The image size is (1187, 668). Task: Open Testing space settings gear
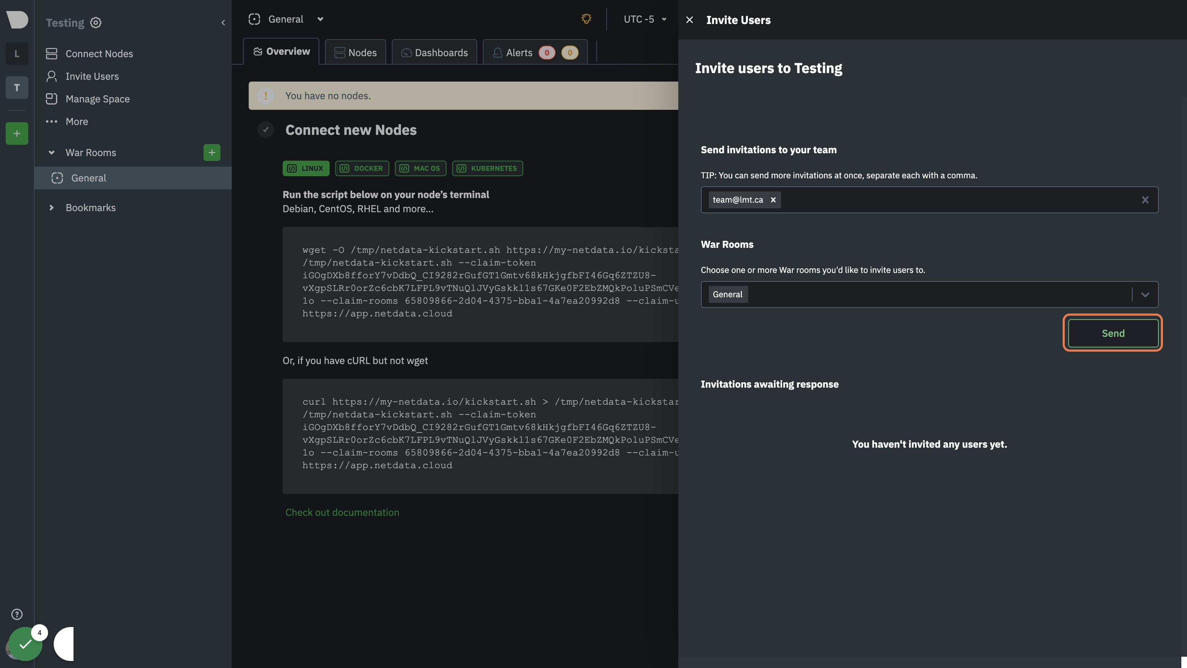coord(96,23)
